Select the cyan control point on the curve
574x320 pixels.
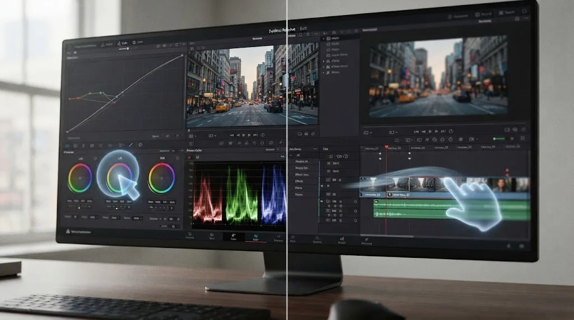click(x=117, y=97)
